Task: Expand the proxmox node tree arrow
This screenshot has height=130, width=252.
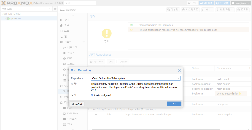Action: coord(5,18)
